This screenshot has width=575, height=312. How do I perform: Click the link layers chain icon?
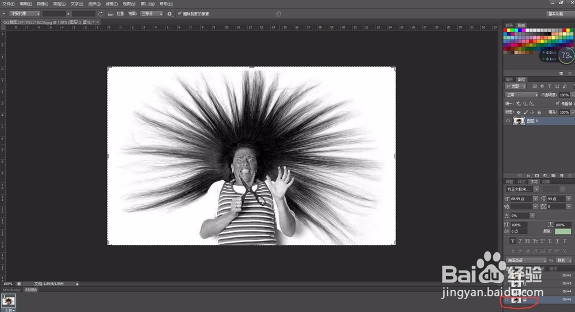(x=520, y=175)
